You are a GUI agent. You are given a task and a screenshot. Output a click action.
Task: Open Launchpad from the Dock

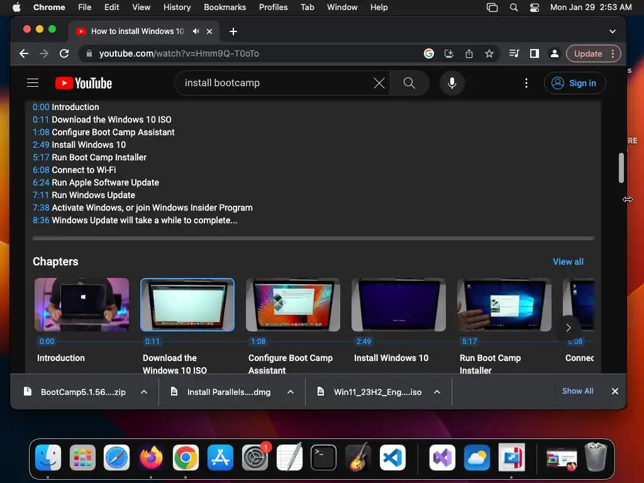tap(82, 458)
